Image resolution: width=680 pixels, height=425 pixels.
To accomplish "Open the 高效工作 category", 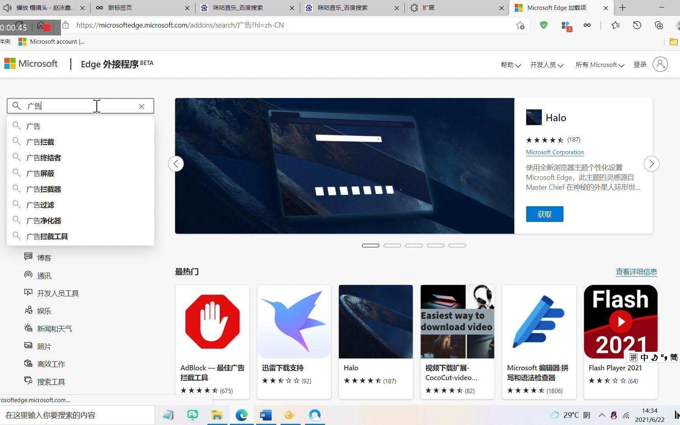I will (x=44, y=364).
